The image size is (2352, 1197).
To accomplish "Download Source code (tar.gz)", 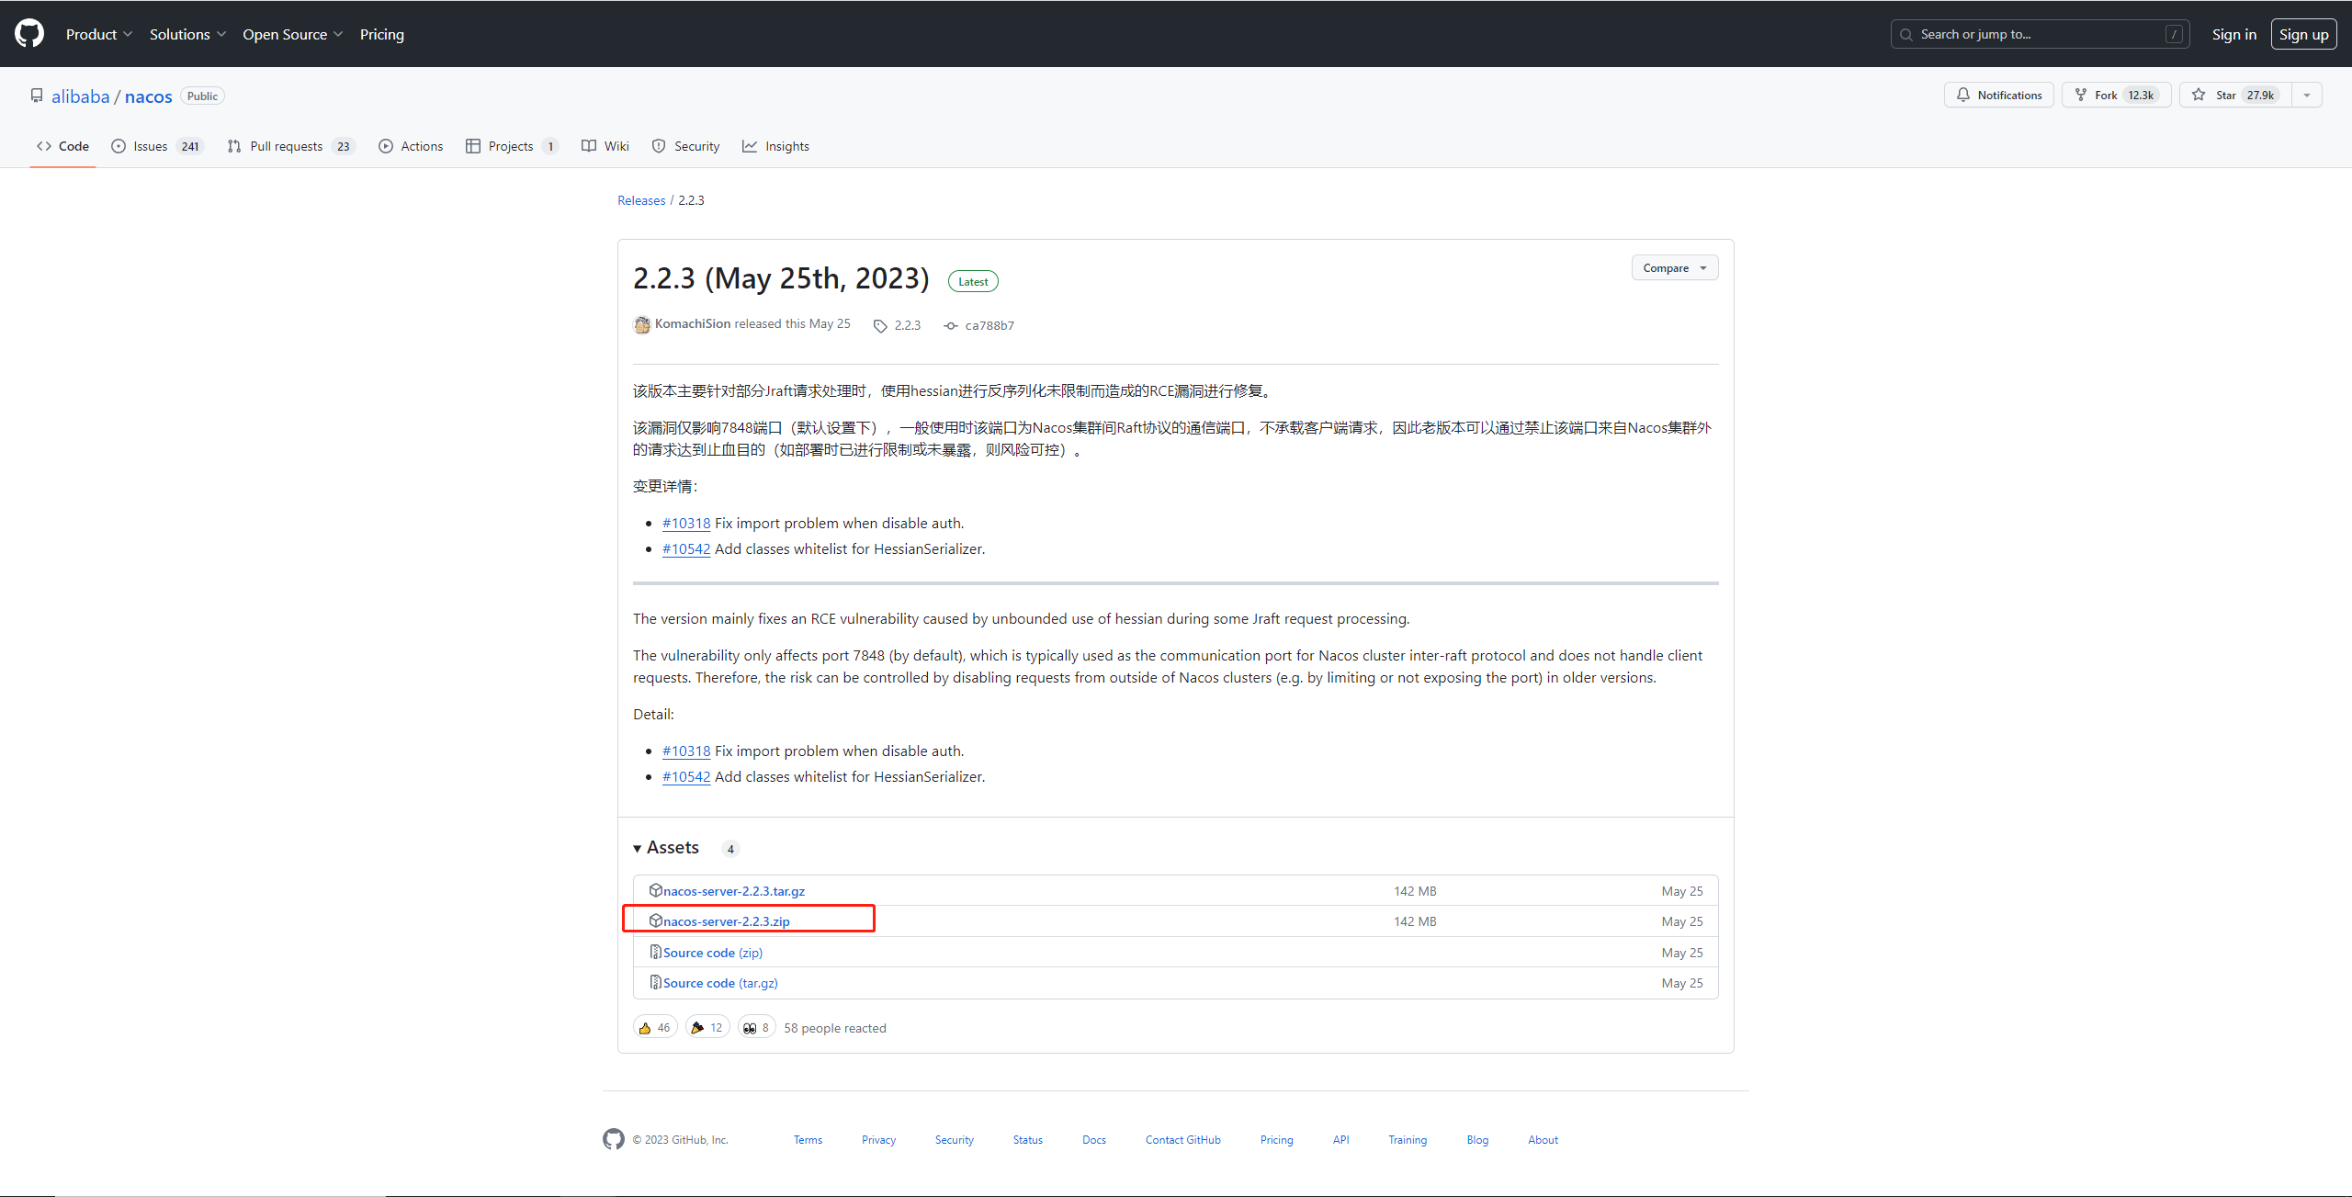I will 720,983.
